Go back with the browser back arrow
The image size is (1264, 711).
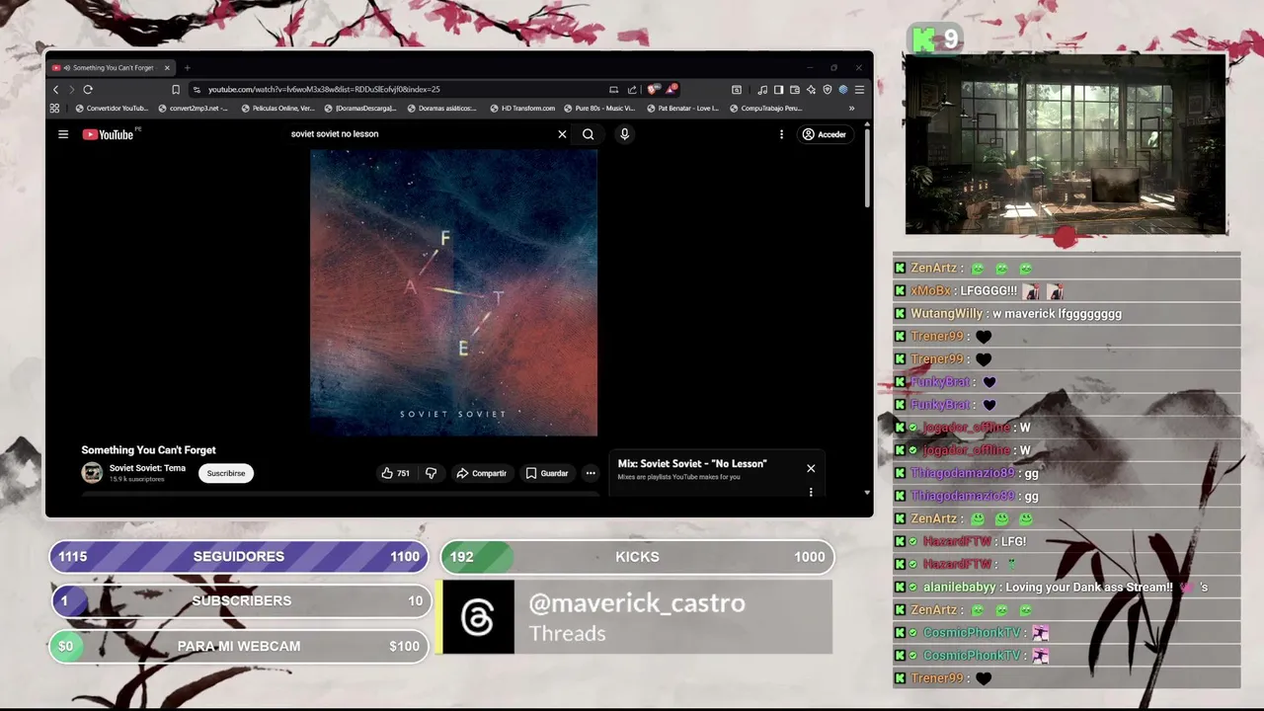point(55,90)
